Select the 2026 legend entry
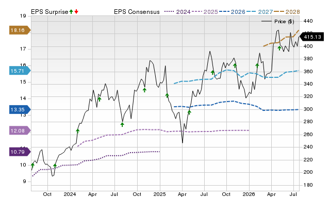This screenshot has height=197, width=330. (232, 12)
